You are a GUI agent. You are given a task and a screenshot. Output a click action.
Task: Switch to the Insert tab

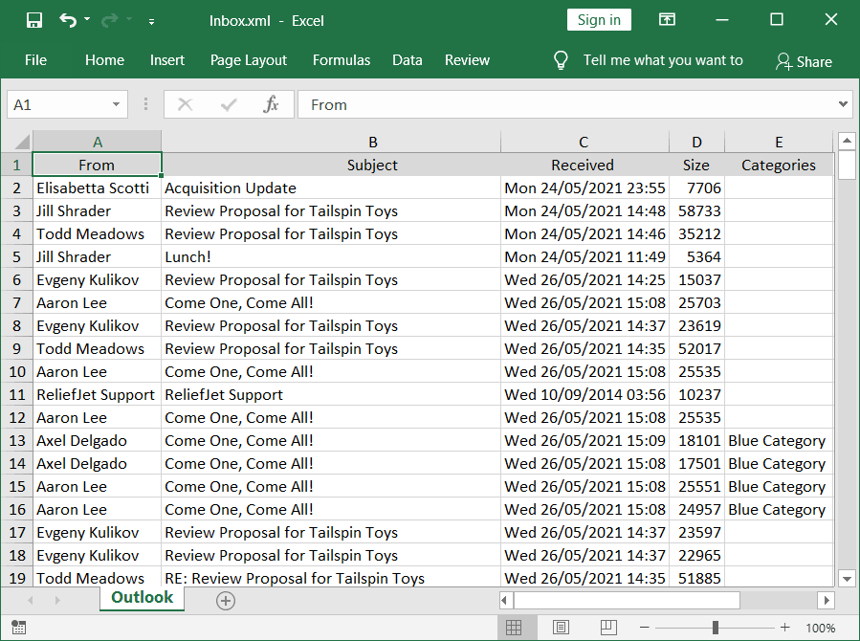167,60
